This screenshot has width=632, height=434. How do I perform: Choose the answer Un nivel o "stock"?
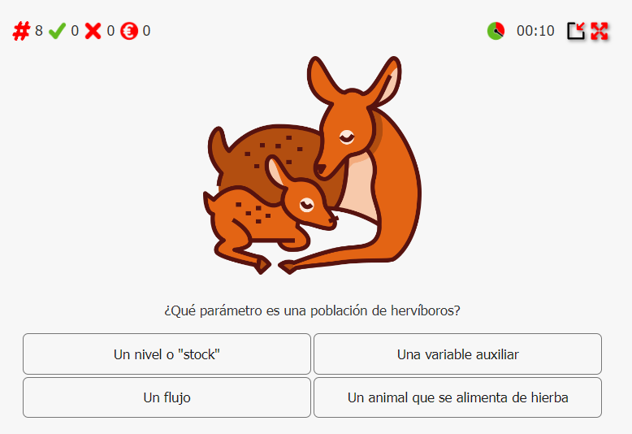[167, 354]
